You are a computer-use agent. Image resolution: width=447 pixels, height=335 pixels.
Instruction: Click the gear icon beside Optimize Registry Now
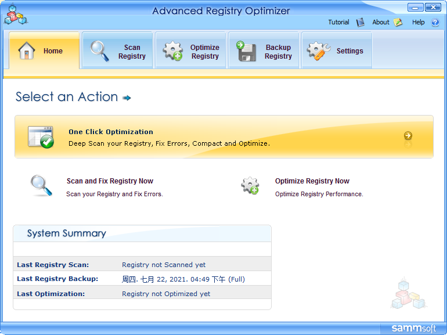250,186
